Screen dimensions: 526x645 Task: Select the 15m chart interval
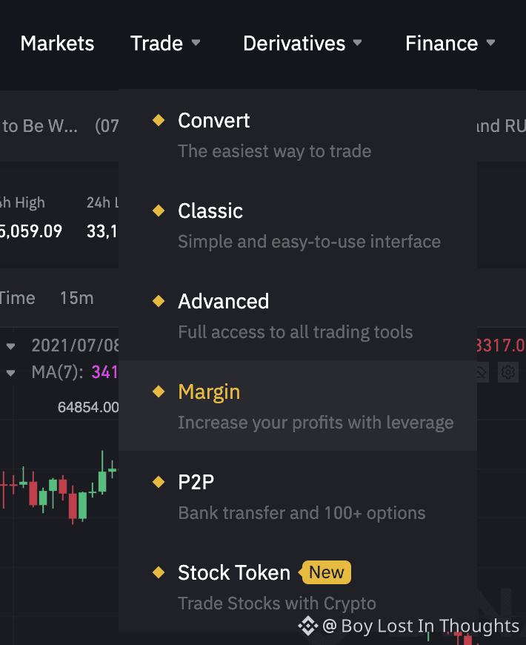tap(76, 298)
